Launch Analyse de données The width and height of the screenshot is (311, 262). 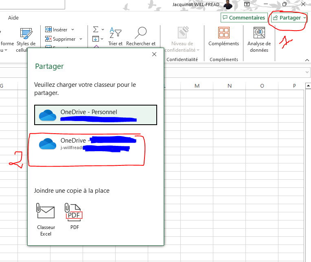[x=259, y=39]
